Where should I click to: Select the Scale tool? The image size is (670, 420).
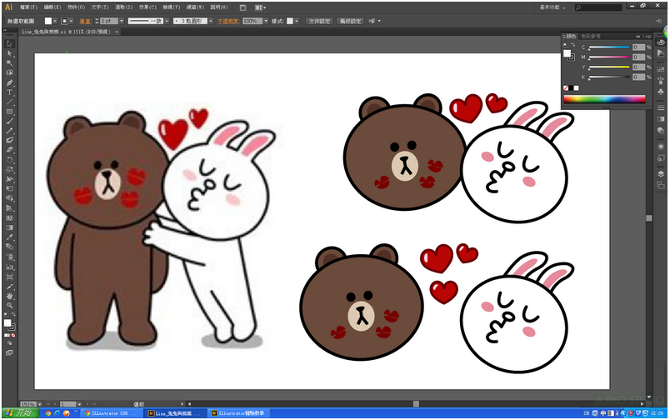click(9, 170)
